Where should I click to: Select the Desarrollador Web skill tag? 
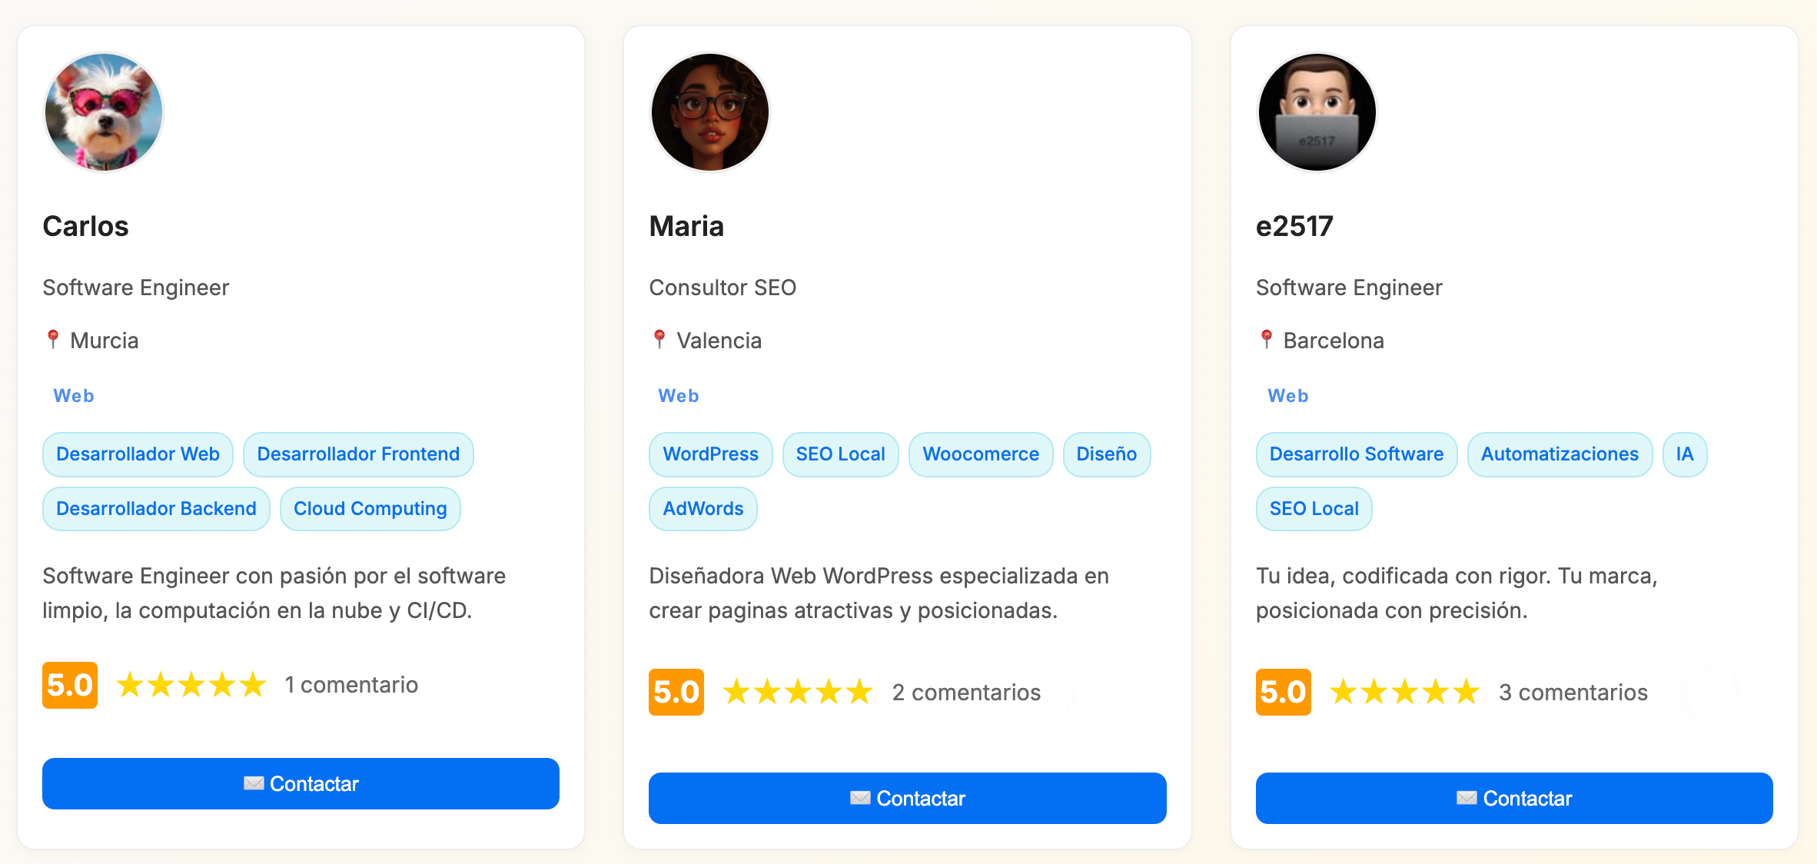tap(138, 454)
